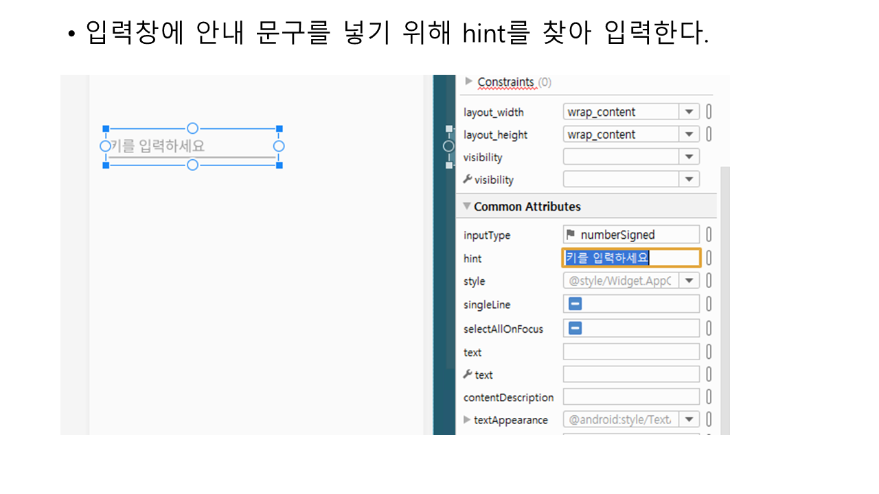Open the style dropdown arrow

click(x=689, y=281)
